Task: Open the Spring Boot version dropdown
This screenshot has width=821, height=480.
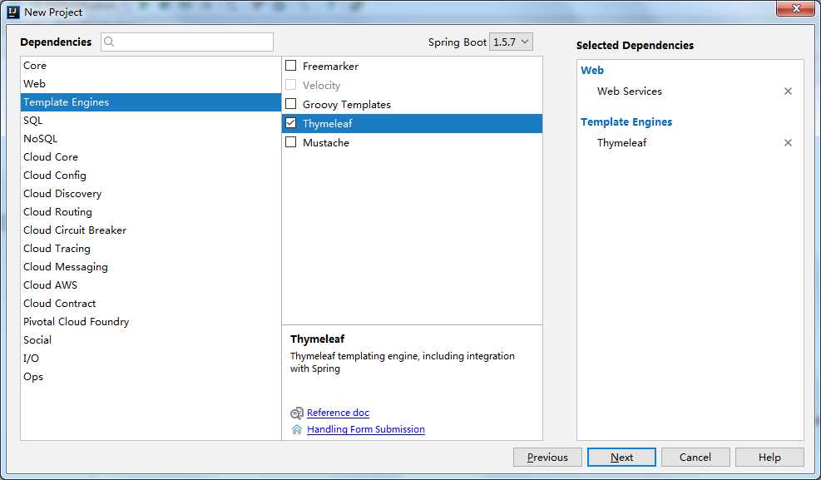Action: coord(511,42)
